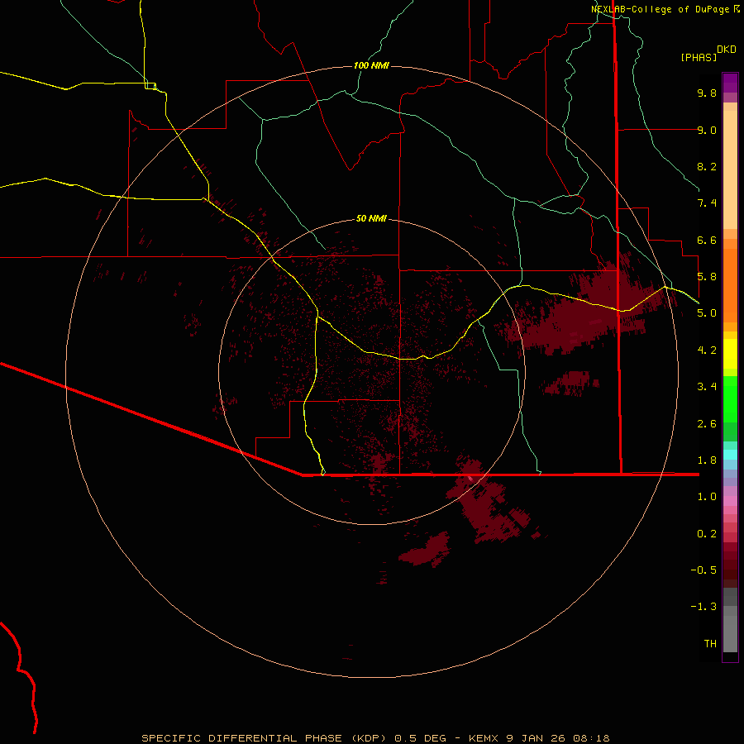The height and width of the screenshot is (744, 744).
Task: Select the 50 NMI range ring label
Action: [371, 218]
